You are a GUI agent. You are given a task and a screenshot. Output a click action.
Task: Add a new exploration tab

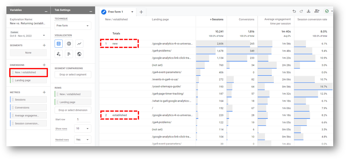click(x=141, y=12)
